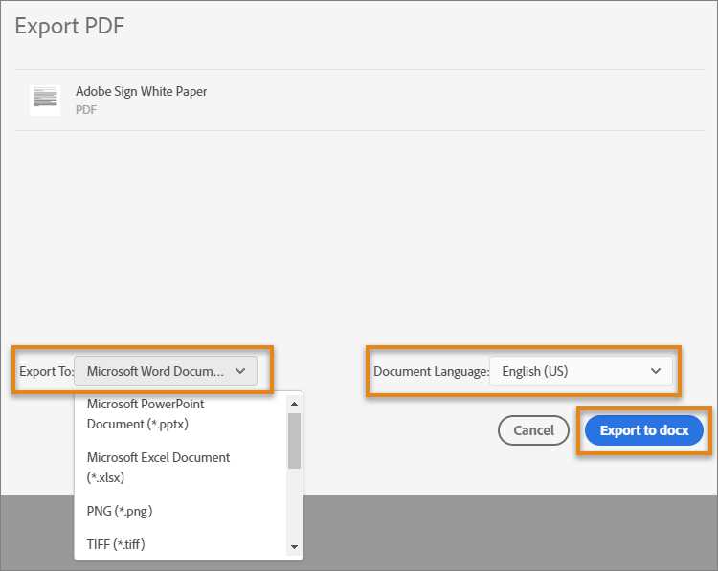Open the Document Language dropdown
Image resolution: width=718 pixels, height=571 pixels.
(x=580, y=371)
